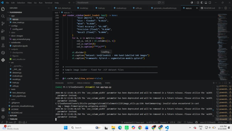Split the editor to the right
Viewport: 232px width, 131px height.
point(225,8)
